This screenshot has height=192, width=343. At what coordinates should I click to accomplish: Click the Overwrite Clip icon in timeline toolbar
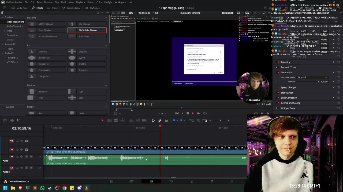click(138, 121)
